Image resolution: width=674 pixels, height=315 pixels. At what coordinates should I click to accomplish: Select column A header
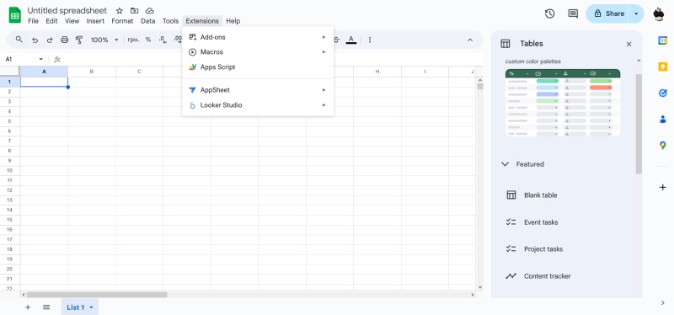(44, 72)
